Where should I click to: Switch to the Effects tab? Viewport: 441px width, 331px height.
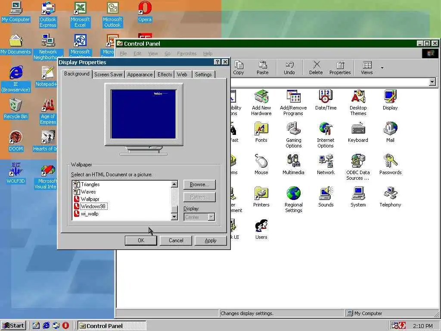click(165, 75)
